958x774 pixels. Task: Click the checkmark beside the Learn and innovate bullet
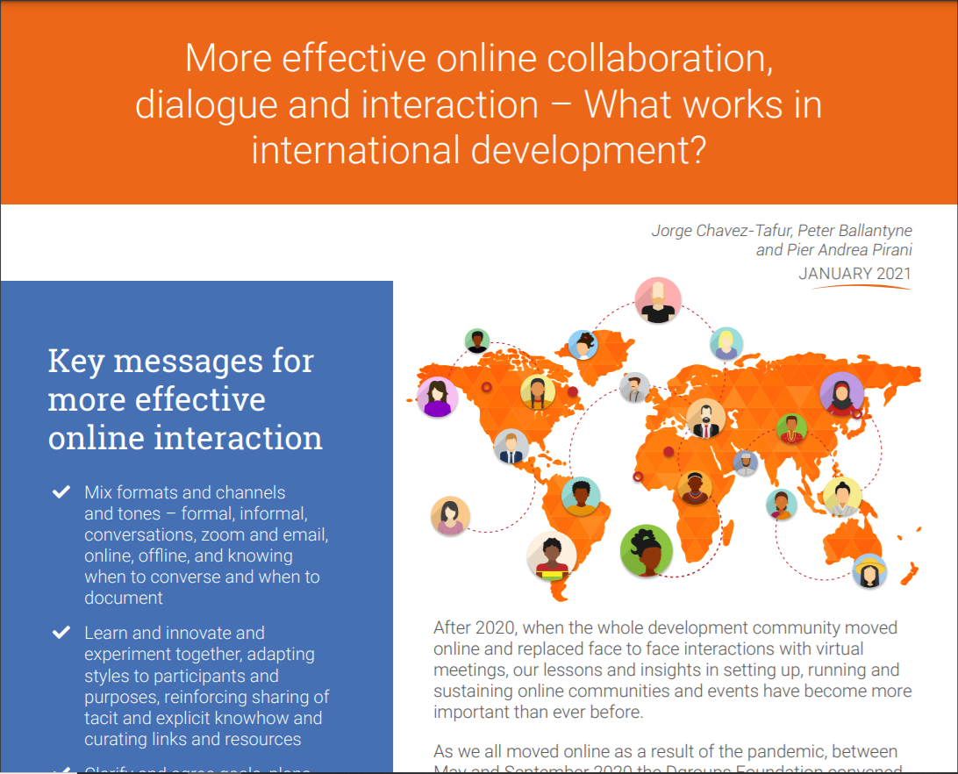61,631
